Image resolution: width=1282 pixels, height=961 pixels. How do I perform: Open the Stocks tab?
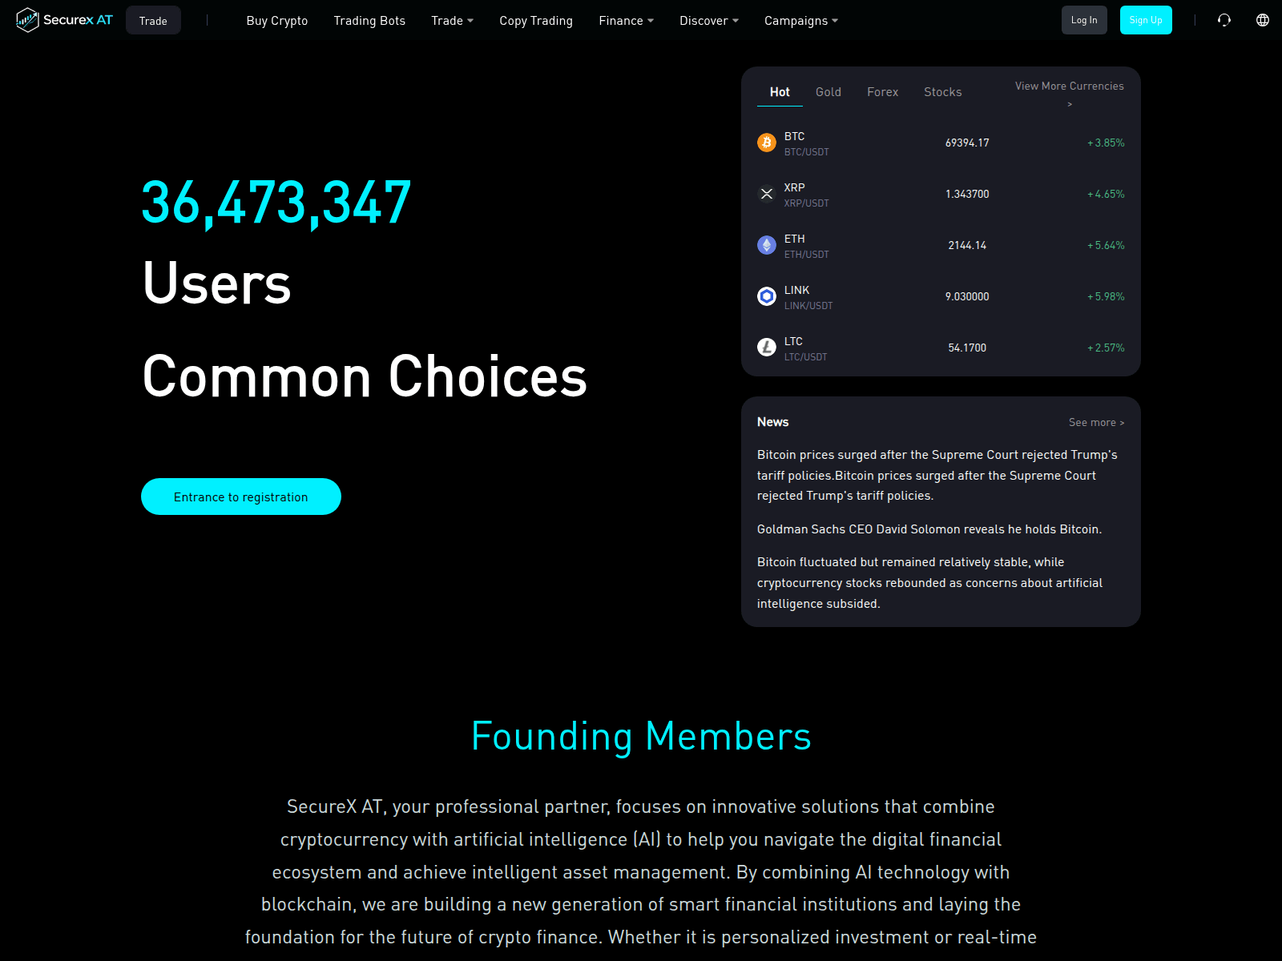coord(942,92)
